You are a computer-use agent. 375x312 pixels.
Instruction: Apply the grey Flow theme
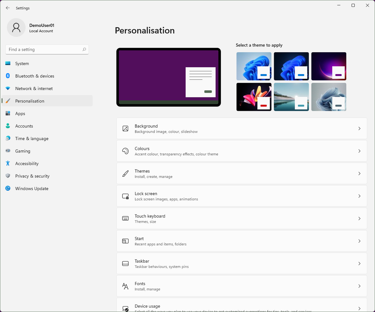click(x=329, y=97)
